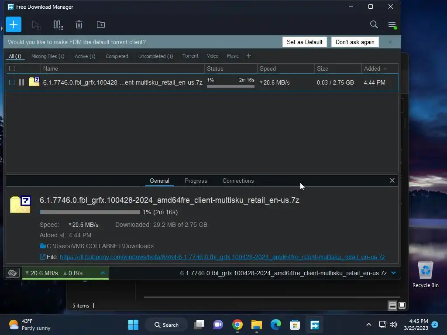Click the move to folder toolbar icon
Screen dimensions: 447x335
point(101,25)
